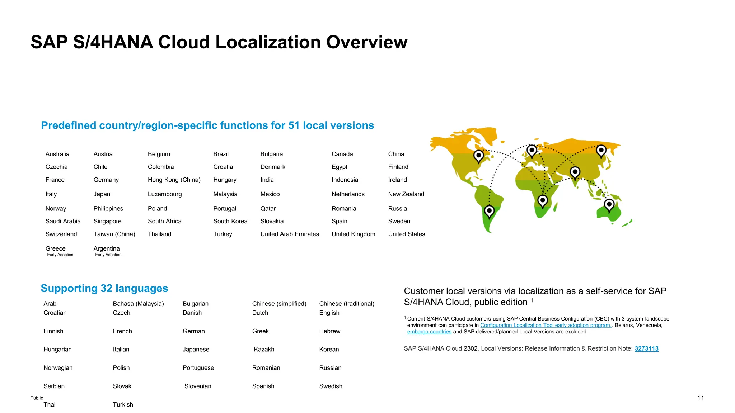The width and height of the screenshot is (735, 413).
Task: Select the country Australia
Action: [x=57, y=154]
